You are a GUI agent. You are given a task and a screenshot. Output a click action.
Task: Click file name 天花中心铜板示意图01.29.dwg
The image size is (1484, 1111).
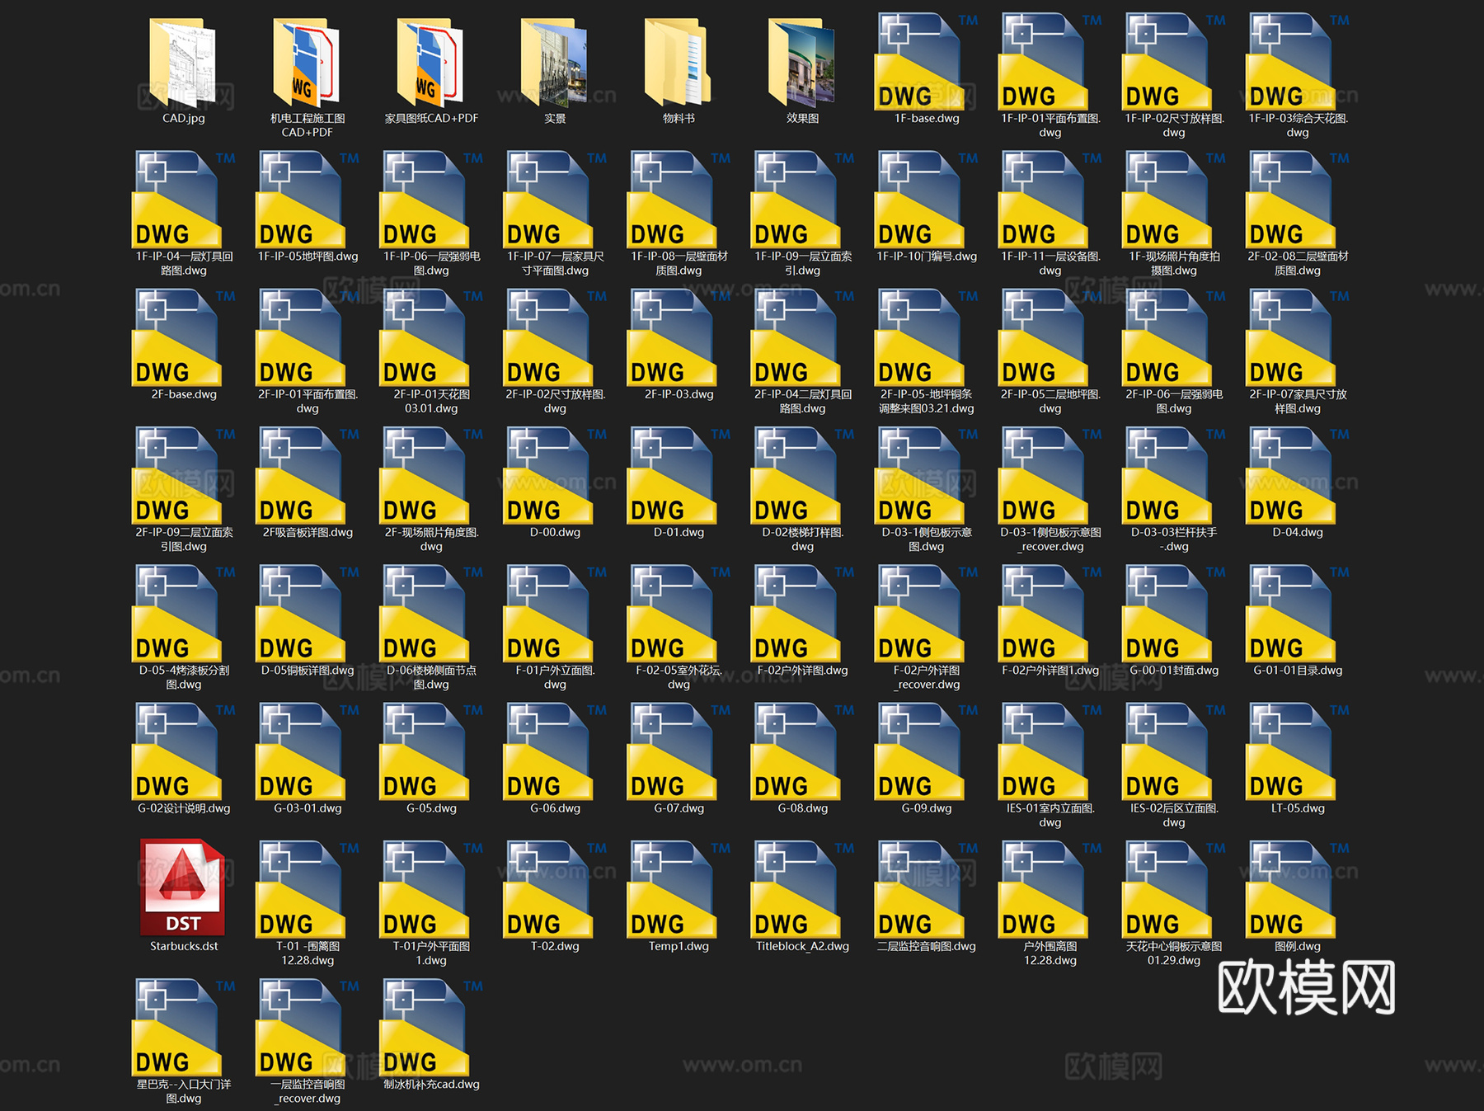(1174, 953)
